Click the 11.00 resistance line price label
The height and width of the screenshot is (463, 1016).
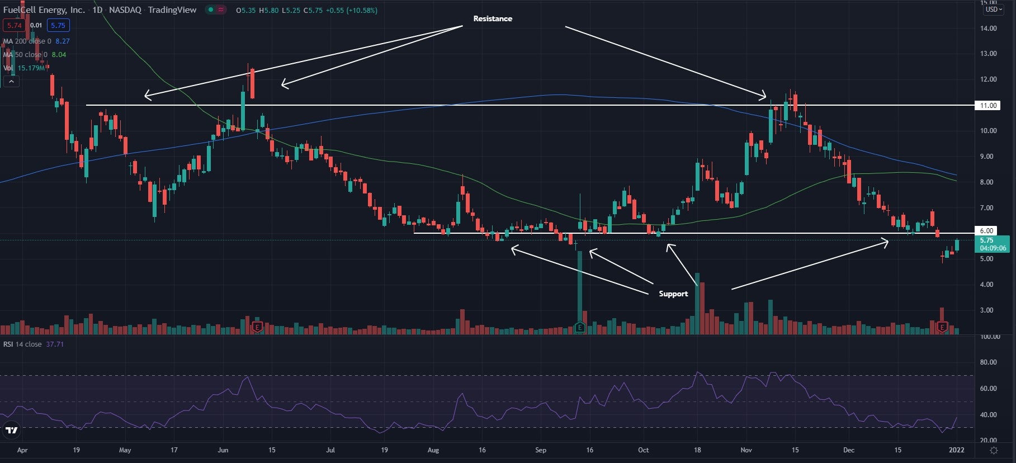click(x=988, y=105)
